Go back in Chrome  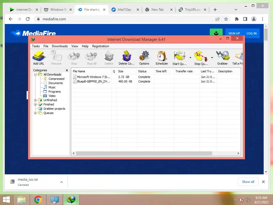pos(11,19)
